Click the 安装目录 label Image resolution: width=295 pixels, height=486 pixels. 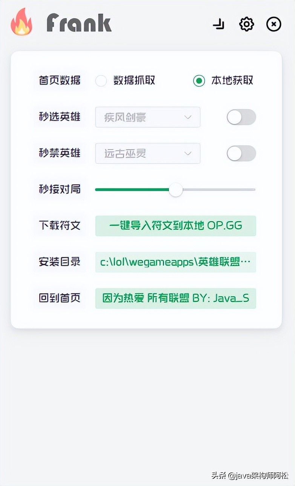point(59,262)
